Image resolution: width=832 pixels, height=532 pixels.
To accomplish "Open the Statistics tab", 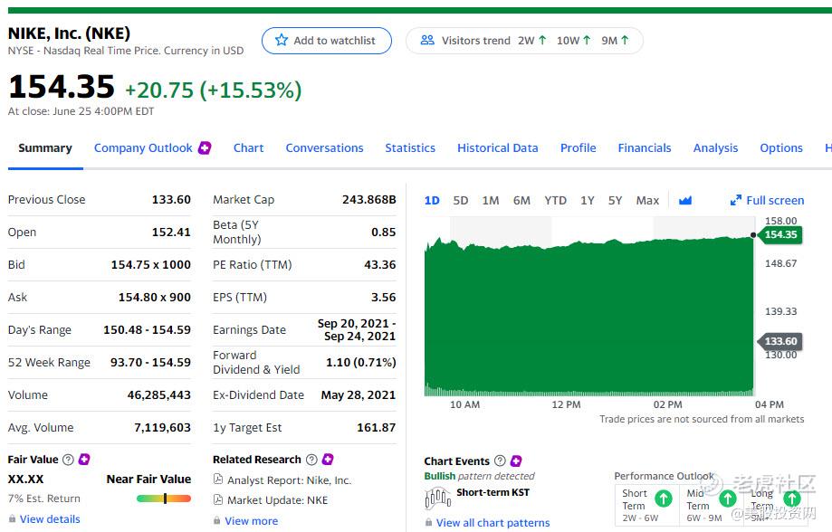I will coord(410,147).
